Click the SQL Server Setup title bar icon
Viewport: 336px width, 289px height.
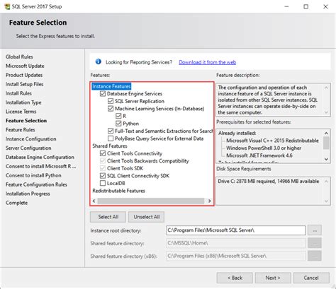click(x=7, y=6)
